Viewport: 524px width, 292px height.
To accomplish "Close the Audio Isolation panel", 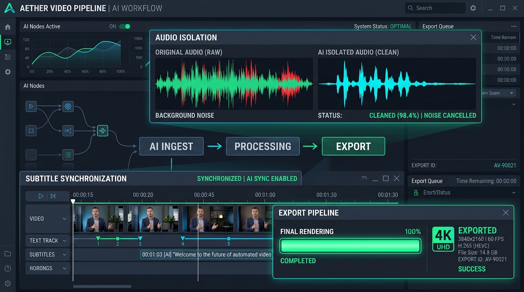I will tap(473, 37).
